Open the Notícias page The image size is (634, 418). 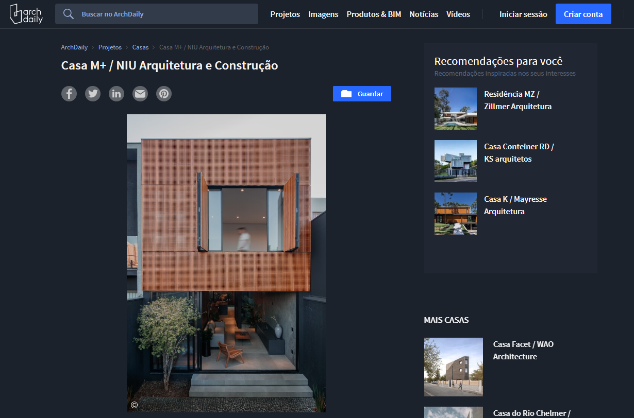(x=424, y=14)
